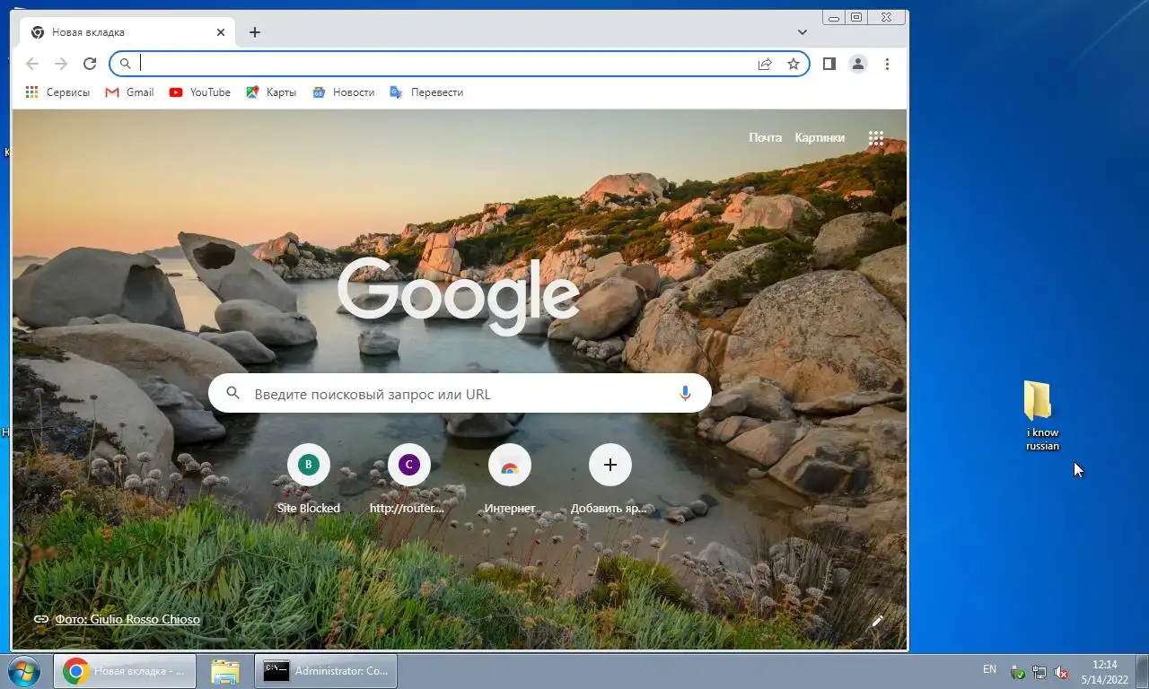The height and width of the screenshot is (689, 1149).
Task: Bookmark this tab with the star icon
Action: [794, 64]
